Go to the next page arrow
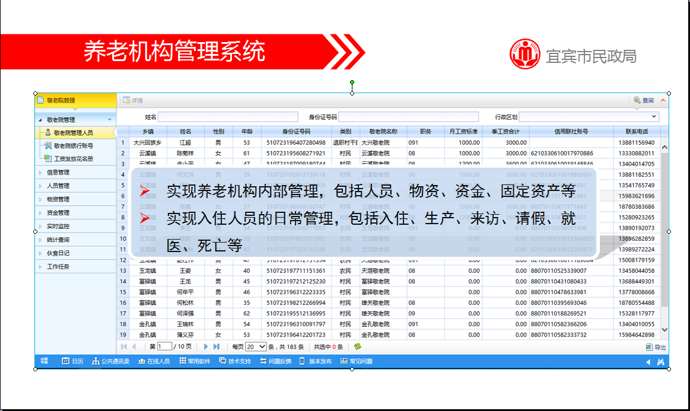 (x=206, y=347)
